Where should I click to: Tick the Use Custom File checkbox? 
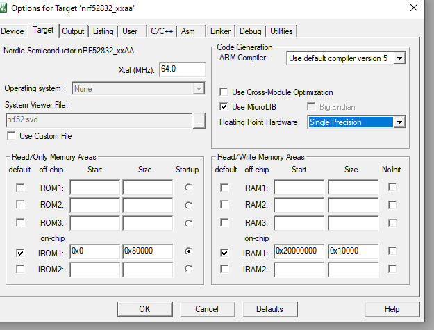tap(11, 136)
